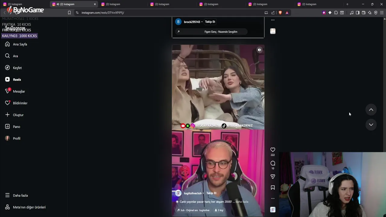Switch to third Instagram tab

[122, 4]
